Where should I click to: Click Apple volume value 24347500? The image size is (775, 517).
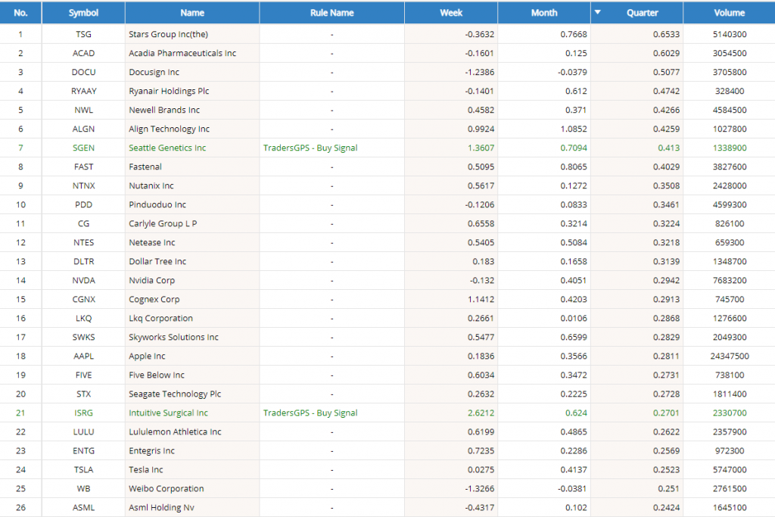click(730, 357)
